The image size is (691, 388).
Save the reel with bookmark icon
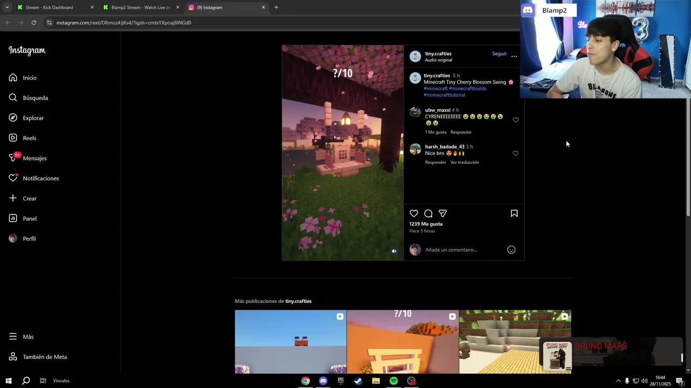tap(514, 213)
